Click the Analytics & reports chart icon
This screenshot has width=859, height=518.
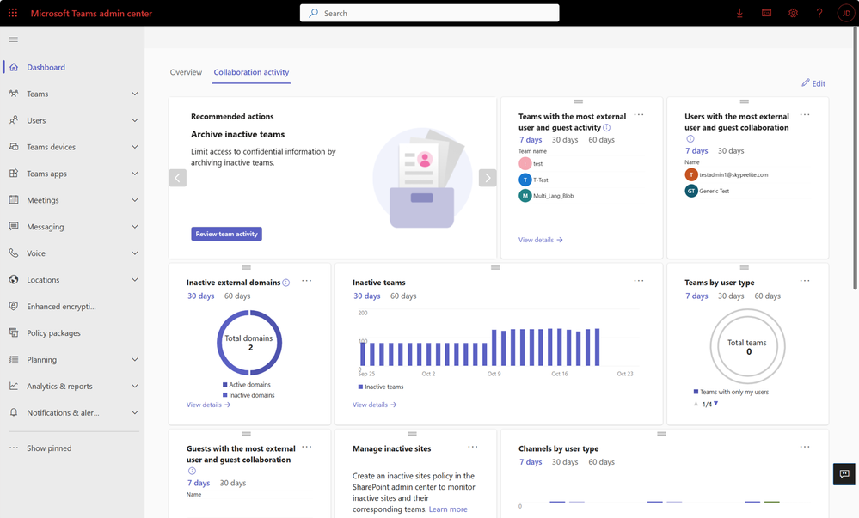tap(14, 386)
